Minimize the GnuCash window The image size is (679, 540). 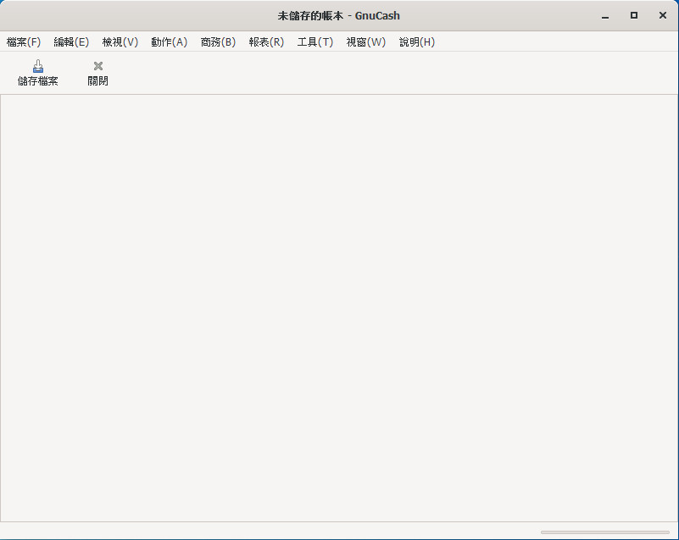click(x=605, y=16)
